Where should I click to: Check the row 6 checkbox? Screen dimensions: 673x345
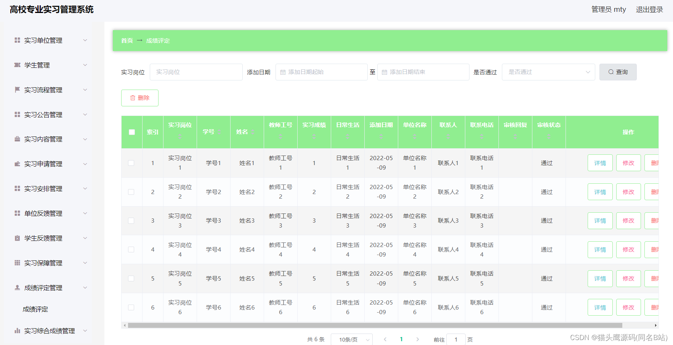(131, 307)
